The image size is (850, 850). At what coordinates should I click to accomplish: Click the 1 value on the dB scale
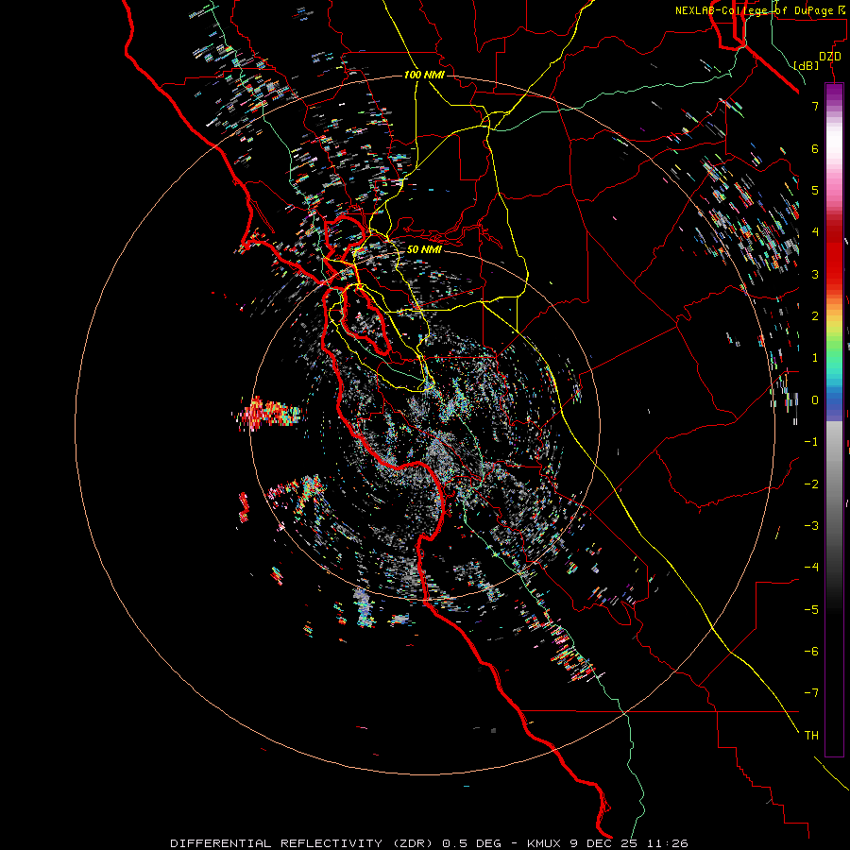click(815, 358)
